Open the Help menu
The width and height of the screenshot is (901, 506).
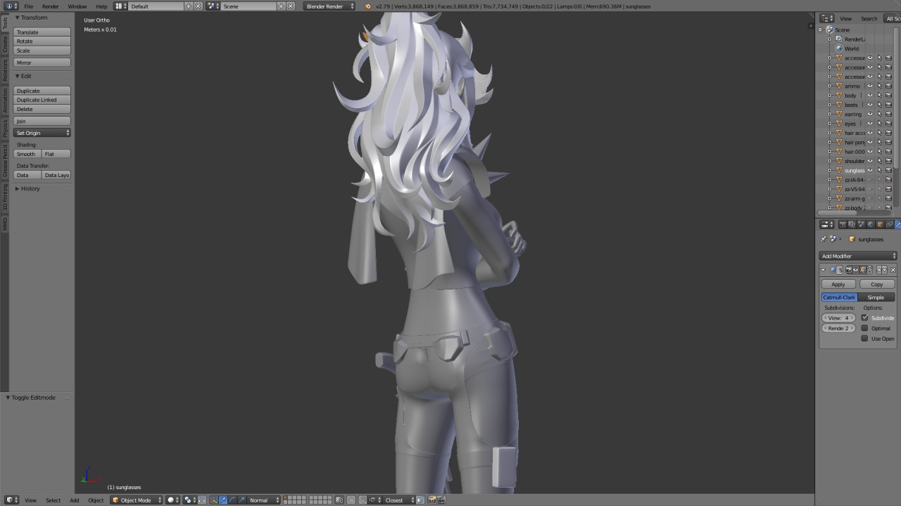(102, 6)
